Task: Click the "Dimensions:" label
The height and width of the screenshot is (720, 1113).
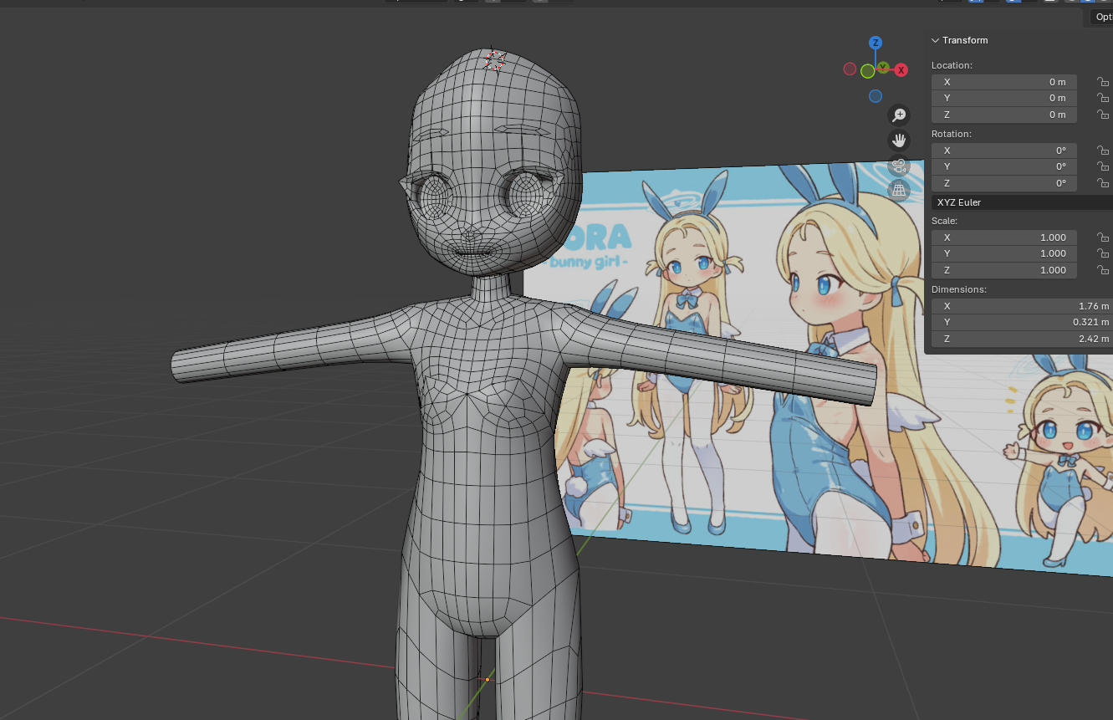Action: coord(959,289)
